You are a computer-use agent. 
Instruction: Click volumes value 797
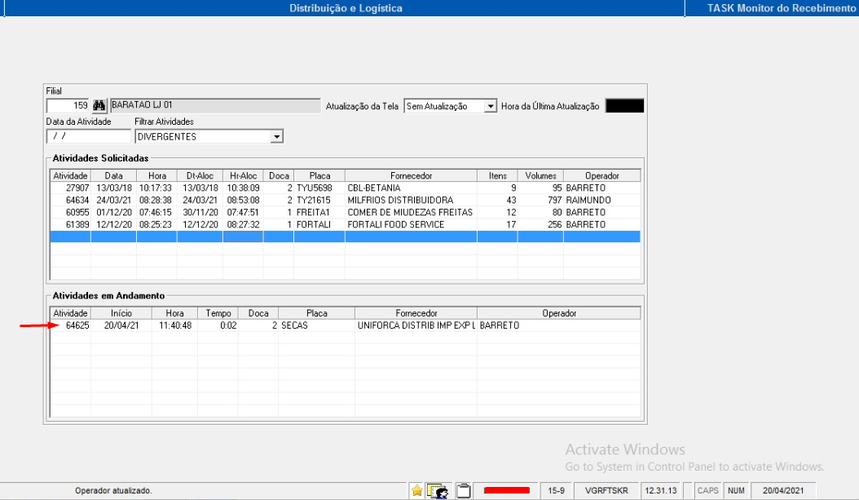540,200
